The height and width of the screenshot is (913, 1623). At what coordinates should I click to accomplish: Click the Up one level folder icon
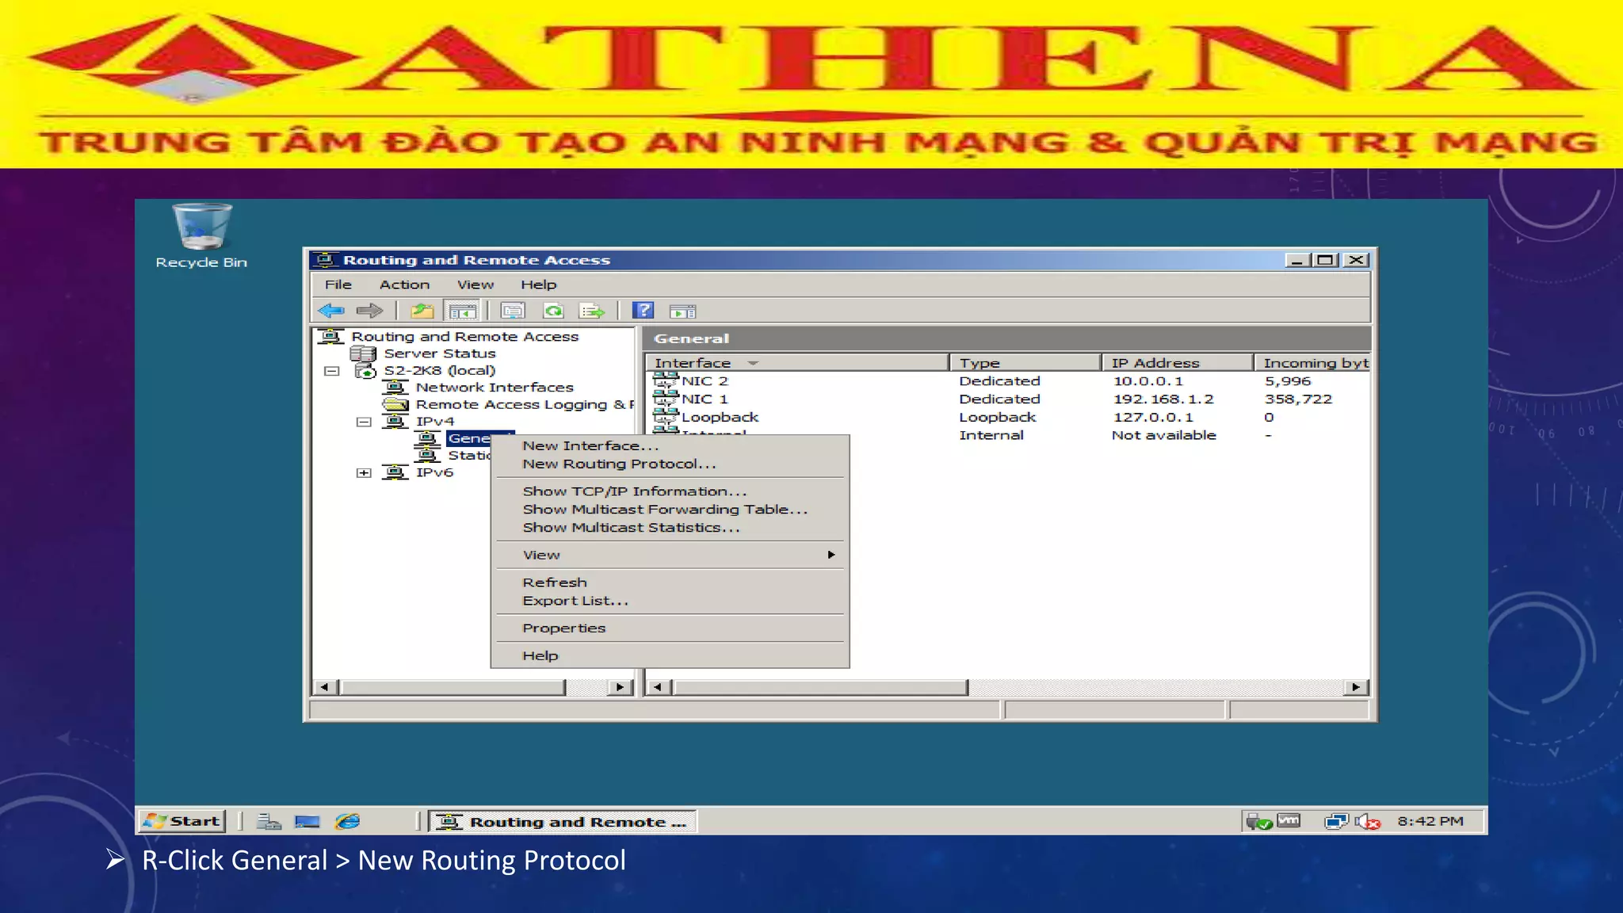[x=422, y=311]
